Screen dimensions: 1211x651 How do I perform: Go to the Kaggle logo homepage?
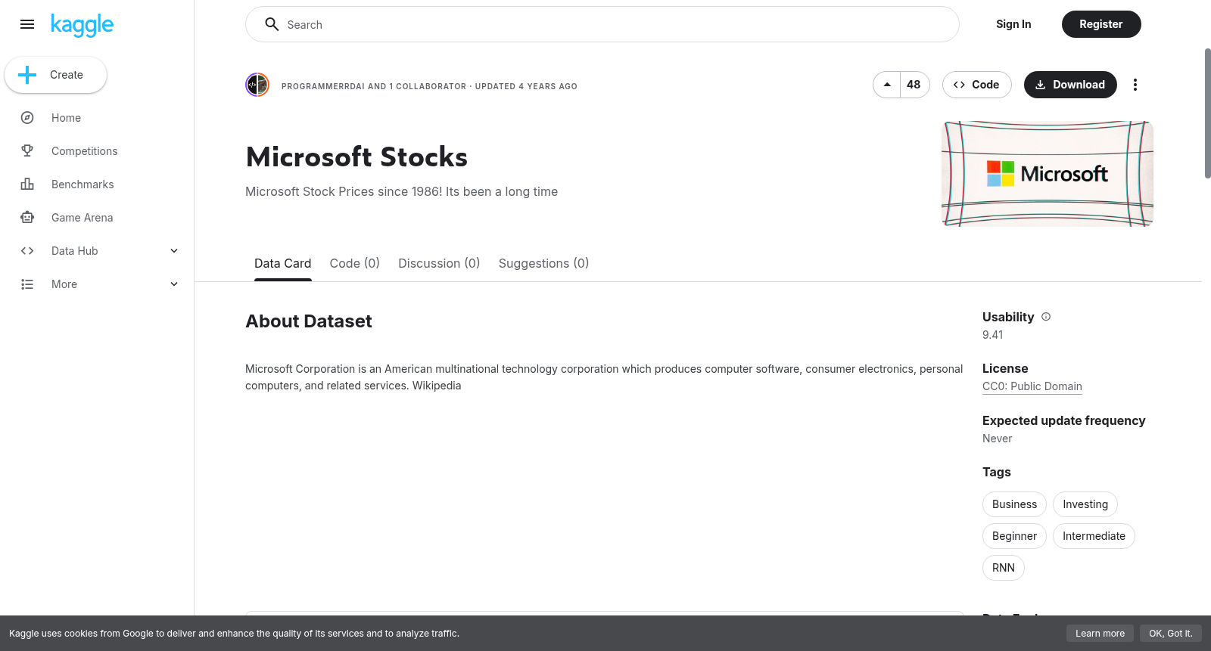point(82,25)
